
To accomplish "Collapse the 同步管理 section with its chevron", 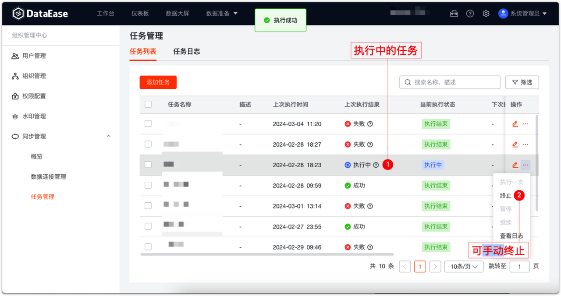I will pyautogui.click(x=109, y=136).
